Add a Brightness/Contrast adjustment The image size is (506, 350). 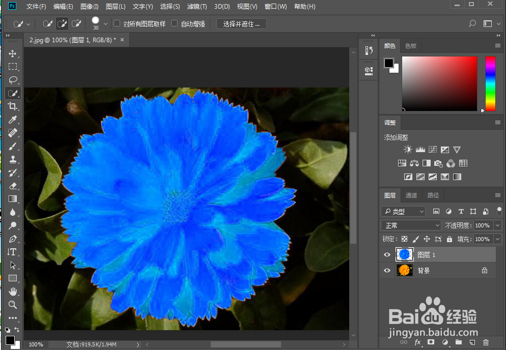(x=408, y=150)
